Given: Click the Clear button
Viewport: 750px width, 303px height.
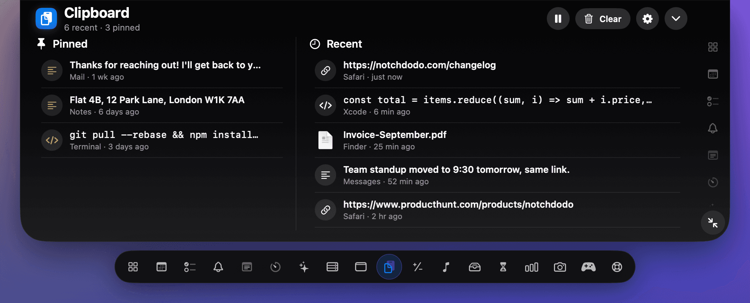Looking at the screenshot, I should pyautogui.click(x=603, y=18).
